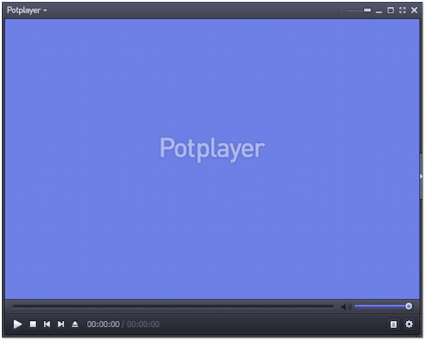The height and width of the screenshot is (340, 425).
Task: Maximize the Potplayer window
Action: click(x=391, y=11)
